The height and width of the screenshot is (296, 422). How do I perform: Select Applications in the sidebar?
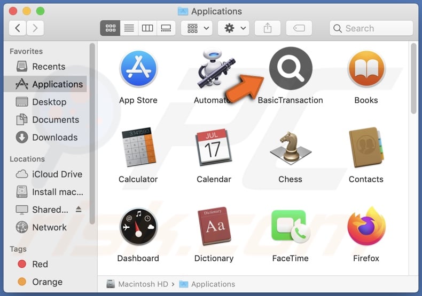pyautogui.click(x=45, y=84)
